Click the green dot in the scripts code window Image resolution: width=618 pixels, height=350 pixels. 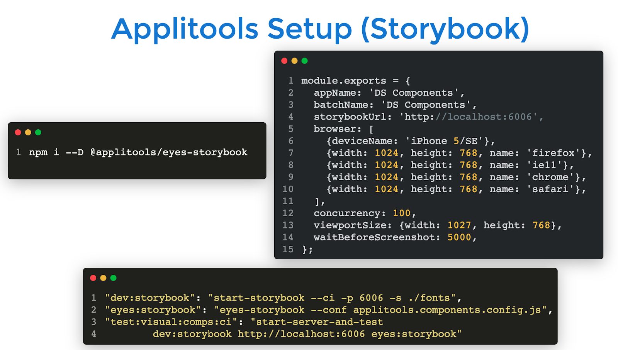click(113, 278)
